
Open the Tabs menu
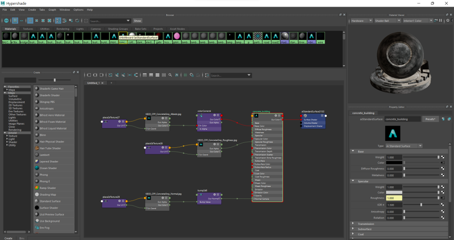42,10
